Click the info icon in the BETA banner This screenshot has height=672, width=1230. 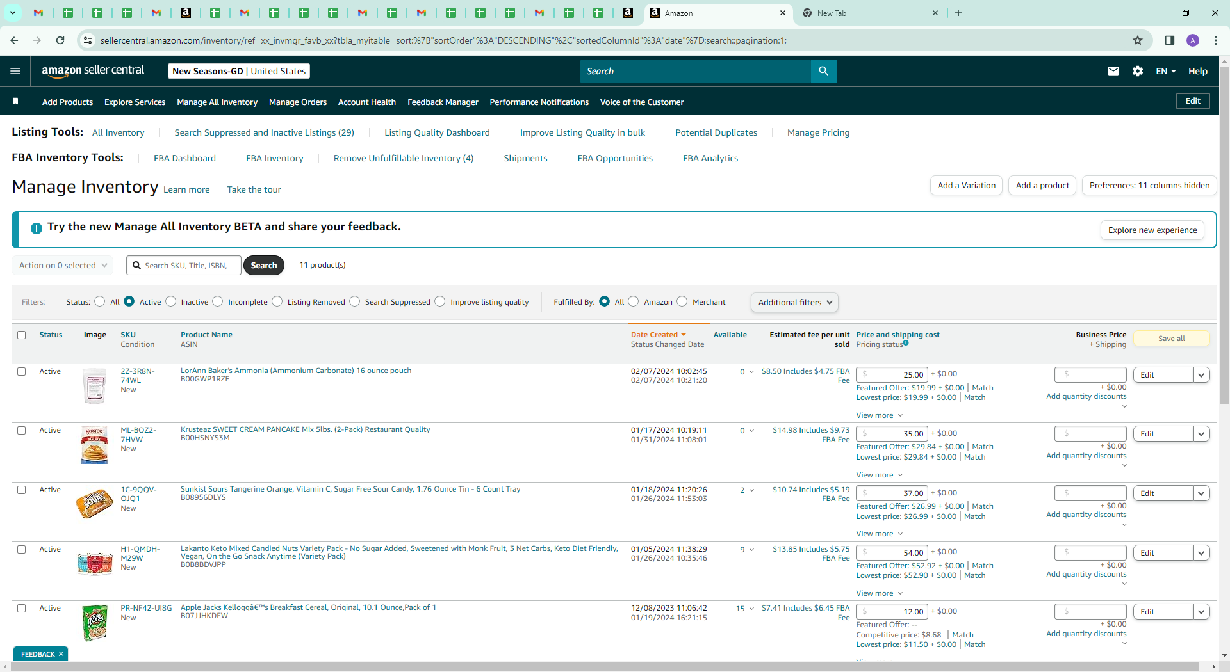pyautogui.click(x=37, y=228)
